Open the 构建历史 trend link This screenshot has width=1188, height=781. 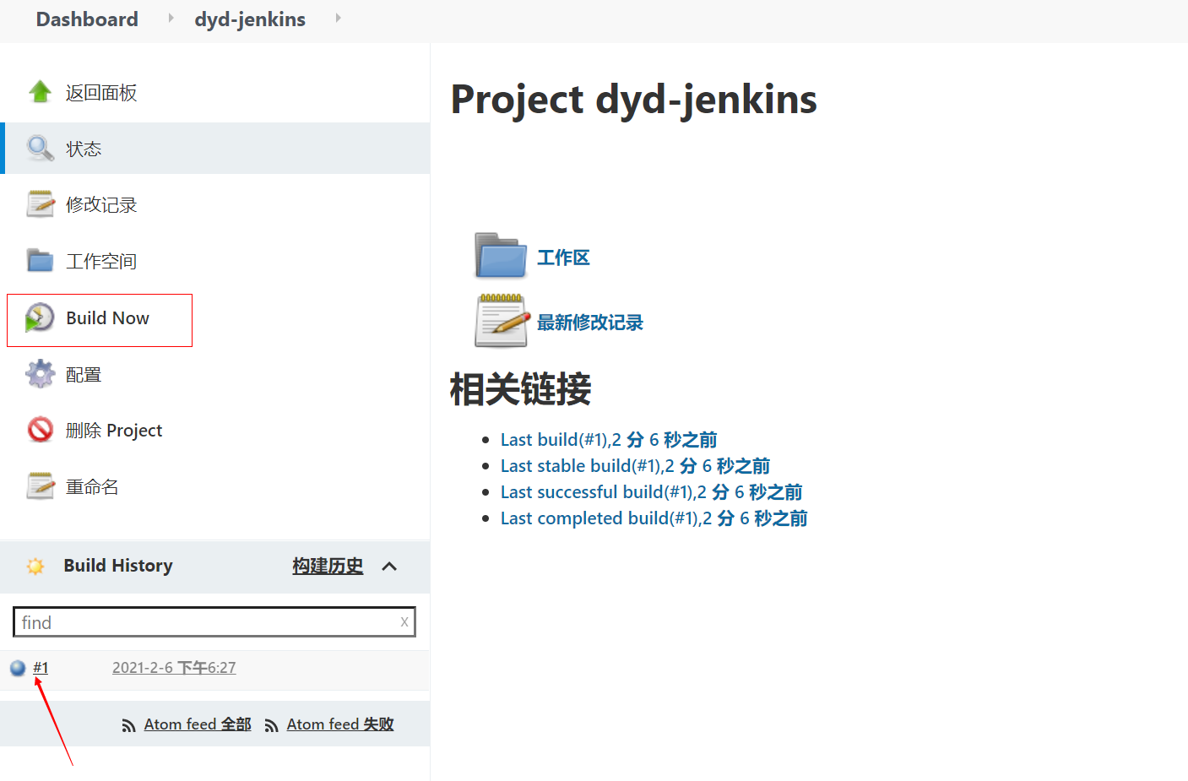tap(328, 566)
